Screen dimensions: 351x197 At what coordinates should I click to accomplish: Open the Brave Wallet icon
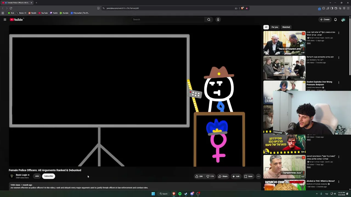336,8
